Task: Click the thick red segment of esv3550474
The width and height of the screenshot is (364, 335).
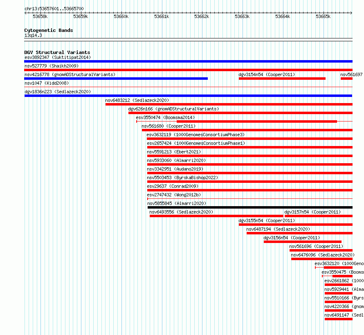Action: point(257,121)
